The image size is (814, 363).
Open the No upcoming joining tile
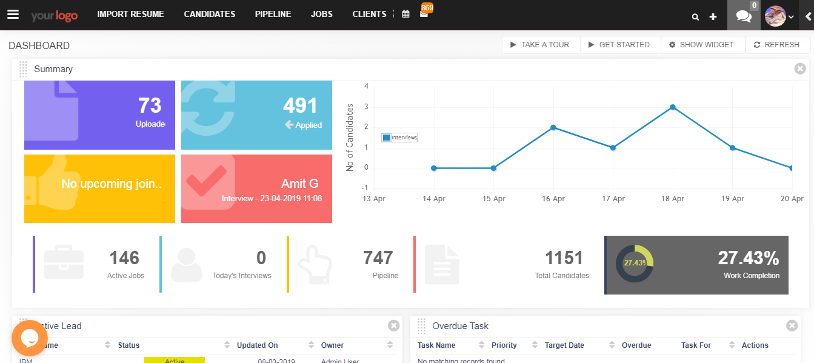(x=99, y=188)
